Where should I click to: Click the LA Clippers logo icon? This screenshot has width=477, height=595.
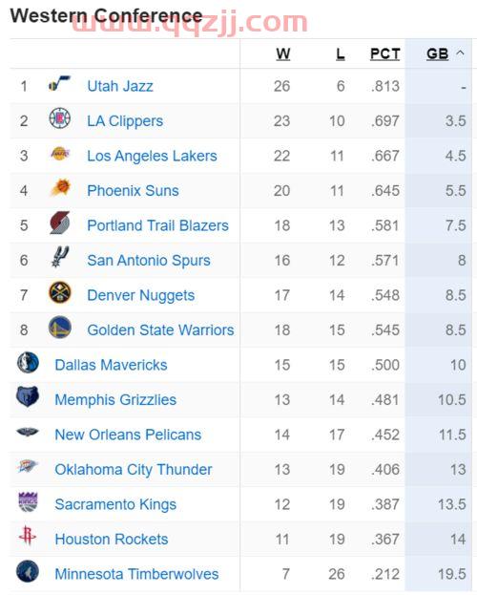(x=60, y=118)
